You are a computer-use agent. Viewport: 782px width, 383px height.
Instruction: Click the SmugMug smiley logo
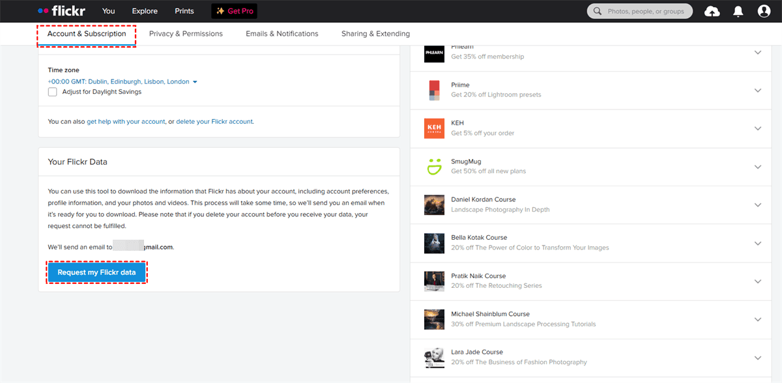point(434,166)
